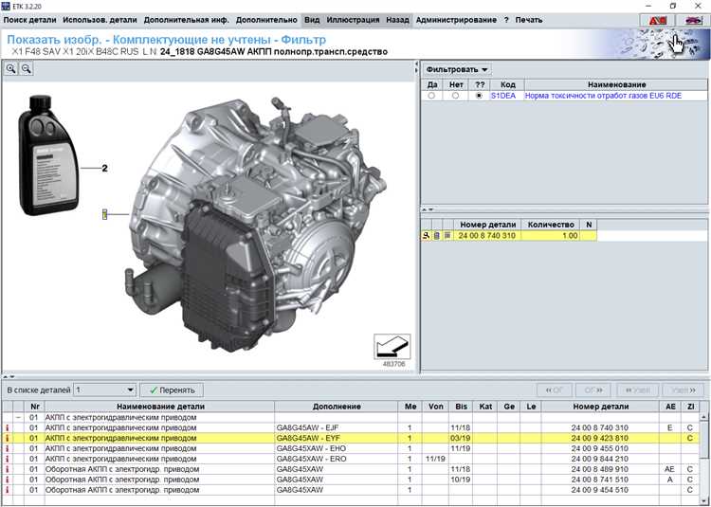This screenshot has width=711, height=507.
Task: Select the row with part number 24 00 8 489 910
Action: (599, 469)
